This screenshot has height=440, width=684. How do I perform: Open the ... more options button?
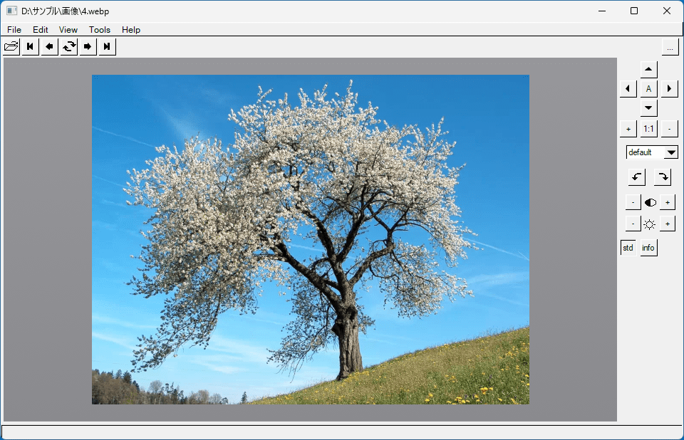(x=670, y=47)
